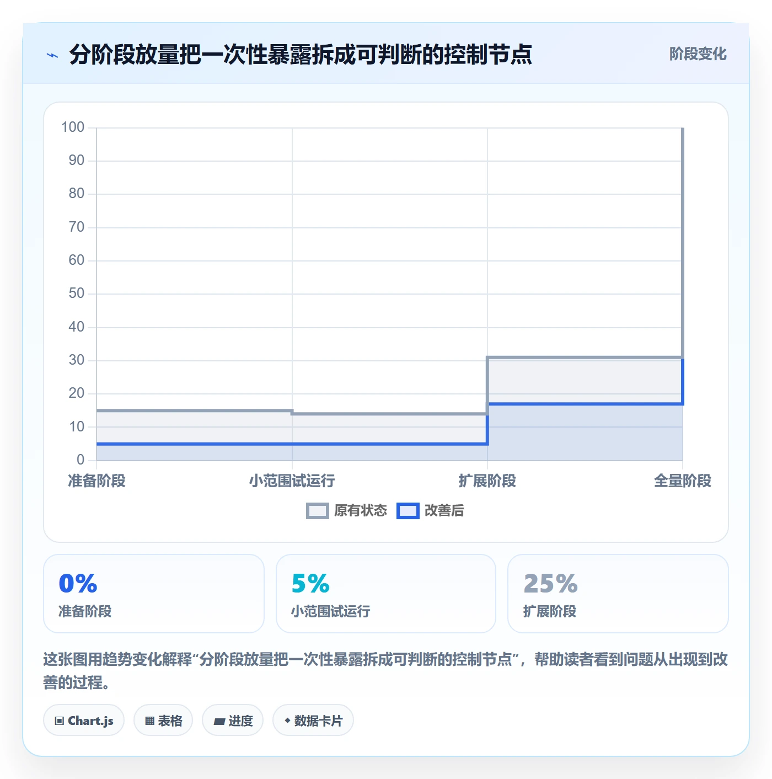Click the description paragraph starting 这张图用趋势变化

point(385,671)
